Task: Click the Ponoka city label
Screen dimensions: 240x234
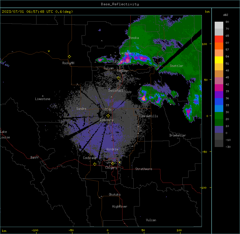Action: coord(134,38)
